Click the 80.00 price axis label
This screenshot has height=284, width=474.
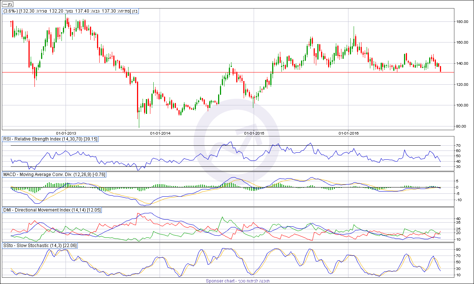pyautogui.click(x=461, y=126)
